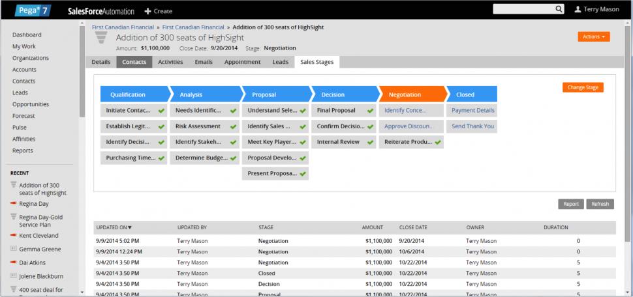Viewport: 633px width, 297px height.
Task: Select the Negotiation stage chevron
Action: pyautogui.click(x=412, y=94)
